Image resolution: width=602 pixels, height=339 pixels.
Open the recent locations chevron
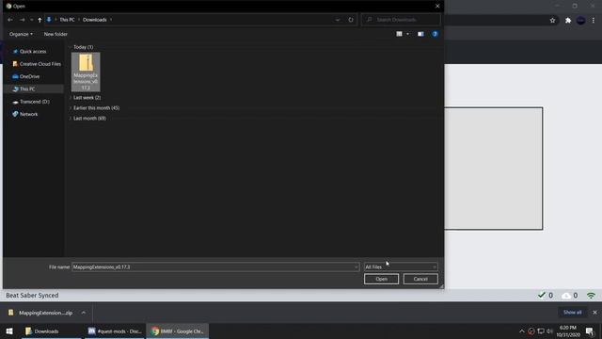coord(31,20)
